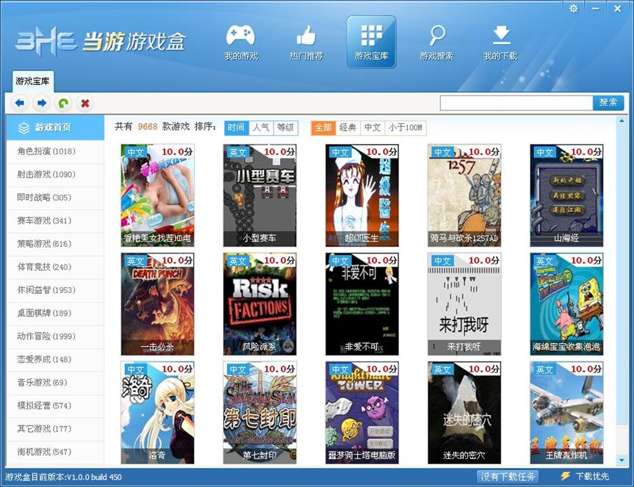The height and width of the screenshot is (487, 634).
Task: Open the 来打我呀 game cover
Action: pos(464,304)
